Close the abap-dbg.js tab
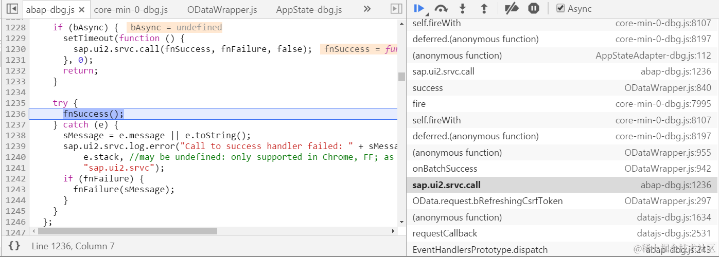Screen dimensions: 719x257 81,9
